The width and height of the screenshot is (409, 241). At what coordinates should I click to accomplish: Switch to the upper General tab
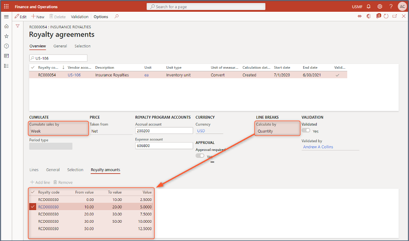pyautogui.click(x=60, y=46)
